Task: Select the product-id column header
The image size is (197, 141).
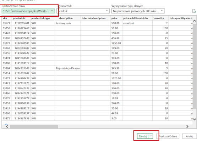Action: coord(21,18)
